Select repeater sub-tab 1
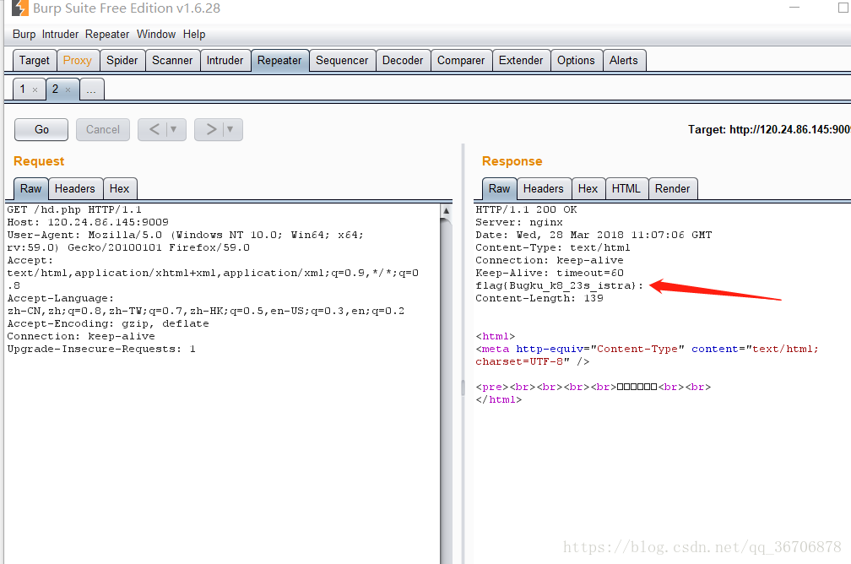The height and width of the screenshot is (564, 851). (x=23, y=89)
